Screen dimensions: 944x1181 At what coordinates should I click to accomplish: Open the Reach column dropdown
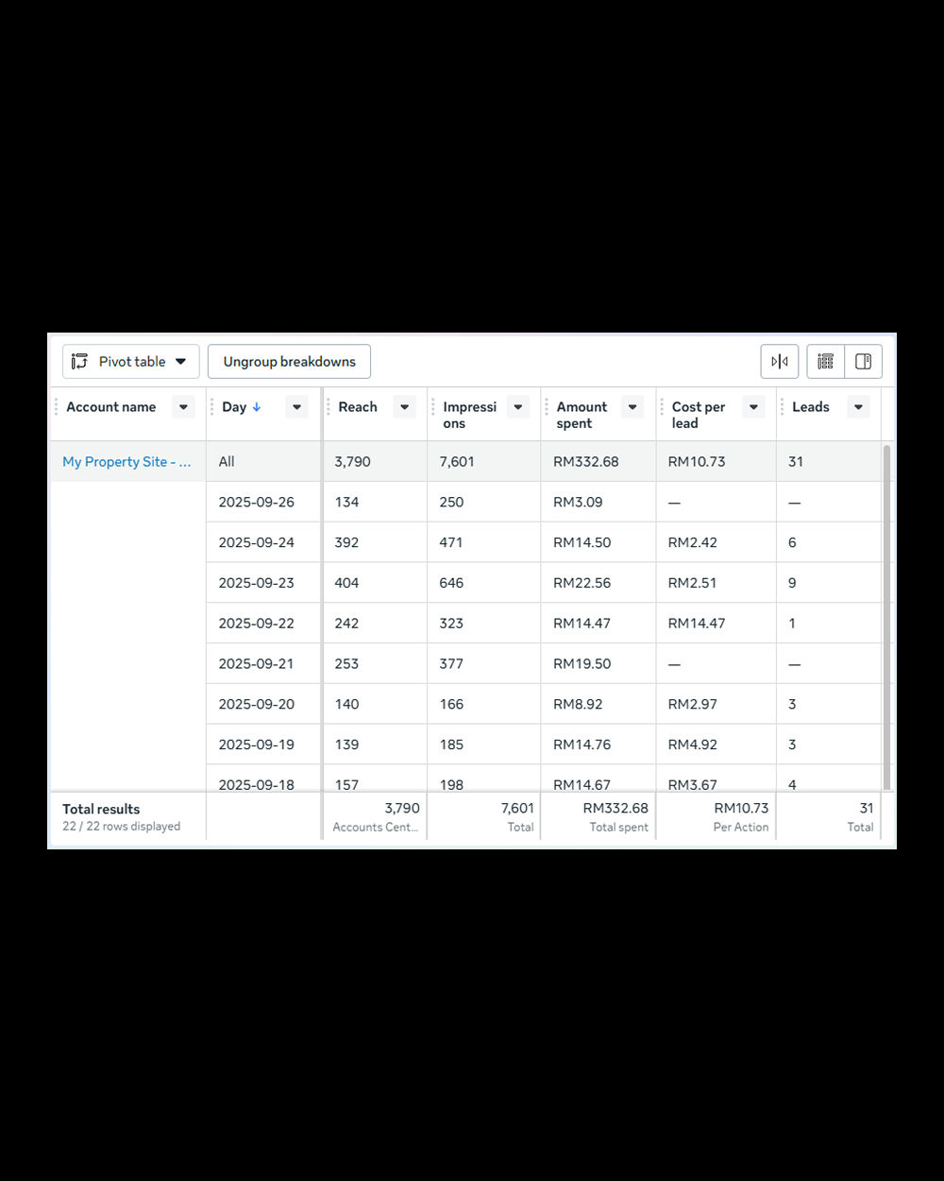pos(404,406)
